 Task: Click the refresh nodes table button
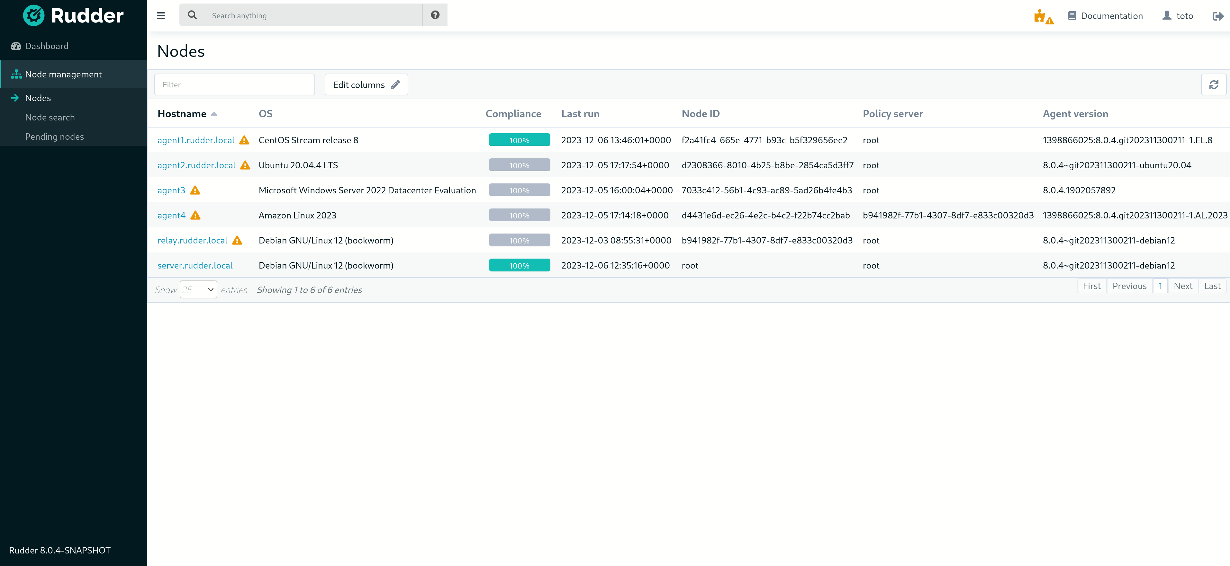coord(1213,84)
